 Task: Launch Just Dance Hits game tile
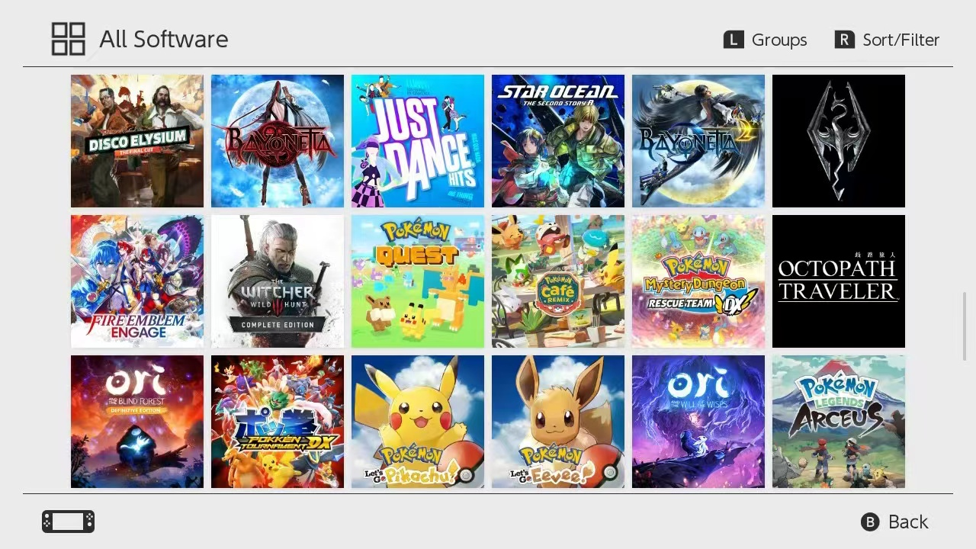[x=418, y=141]
